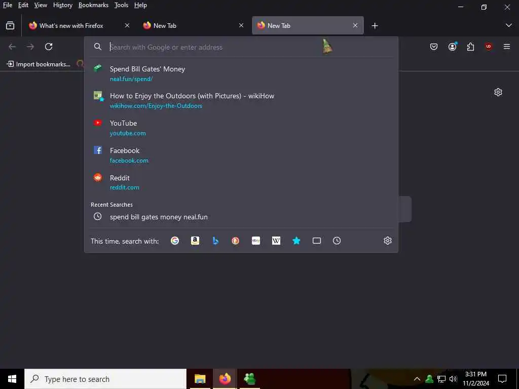Open network status tray icon
519x389 pixels.
pos(441,379)
